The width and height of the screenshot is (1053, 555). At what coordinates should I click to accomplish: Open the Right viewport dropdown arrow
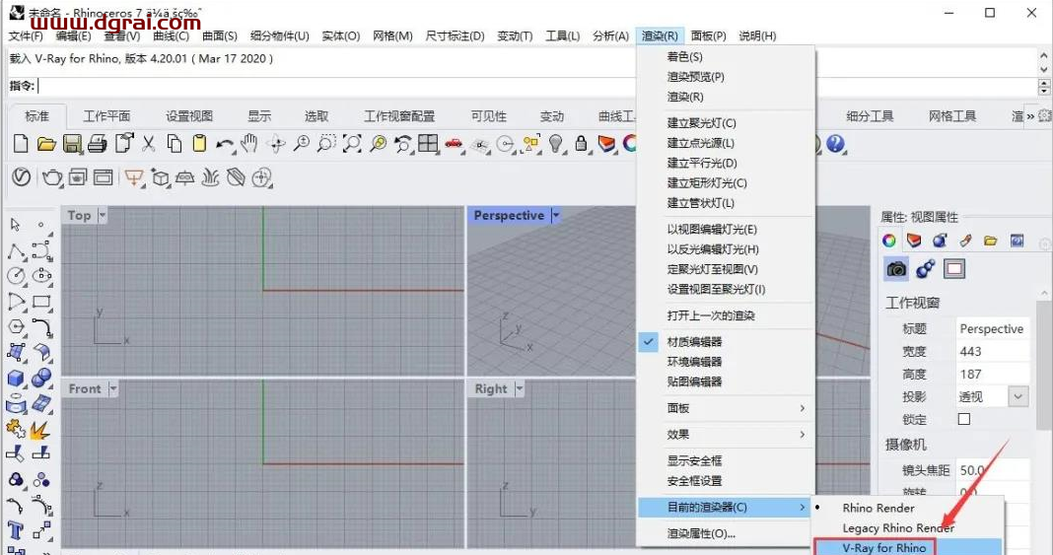click(x=520, y=388)
